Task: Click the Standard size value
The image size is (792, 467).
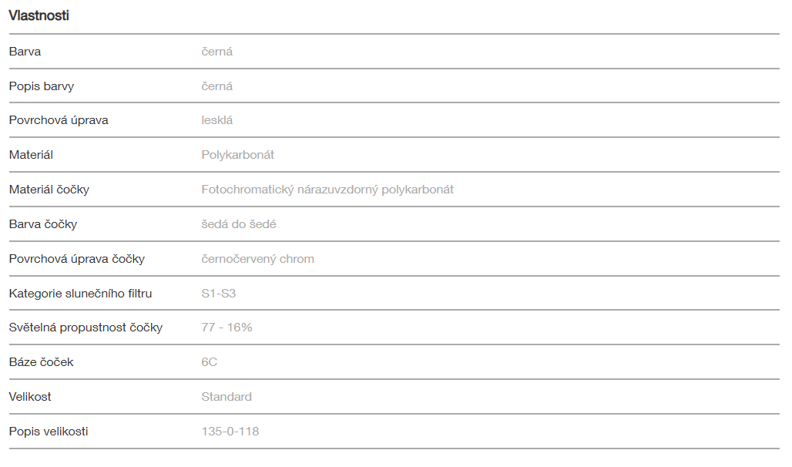Action: [227, 397]
